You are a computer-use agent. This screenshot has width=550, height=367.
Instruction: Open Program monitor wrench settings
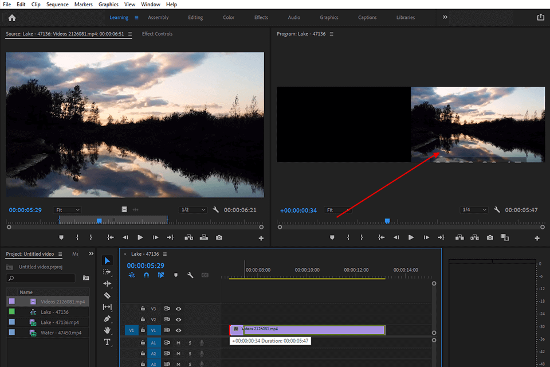tap(497, 210)
